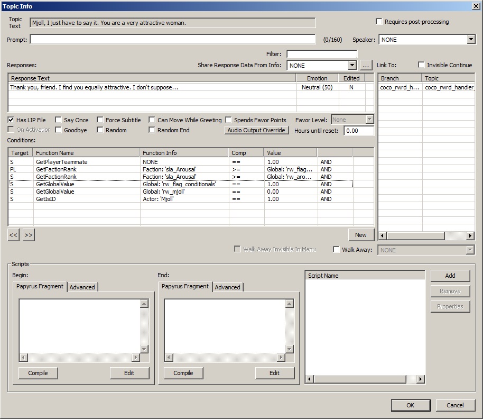This screenshot has width=483, height=419.
Task: Toggle the Has LIP File checkbox
Action: pos(12,120)
